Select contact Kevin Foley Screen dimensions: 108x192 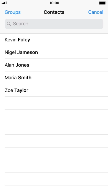tap(54, 40)
